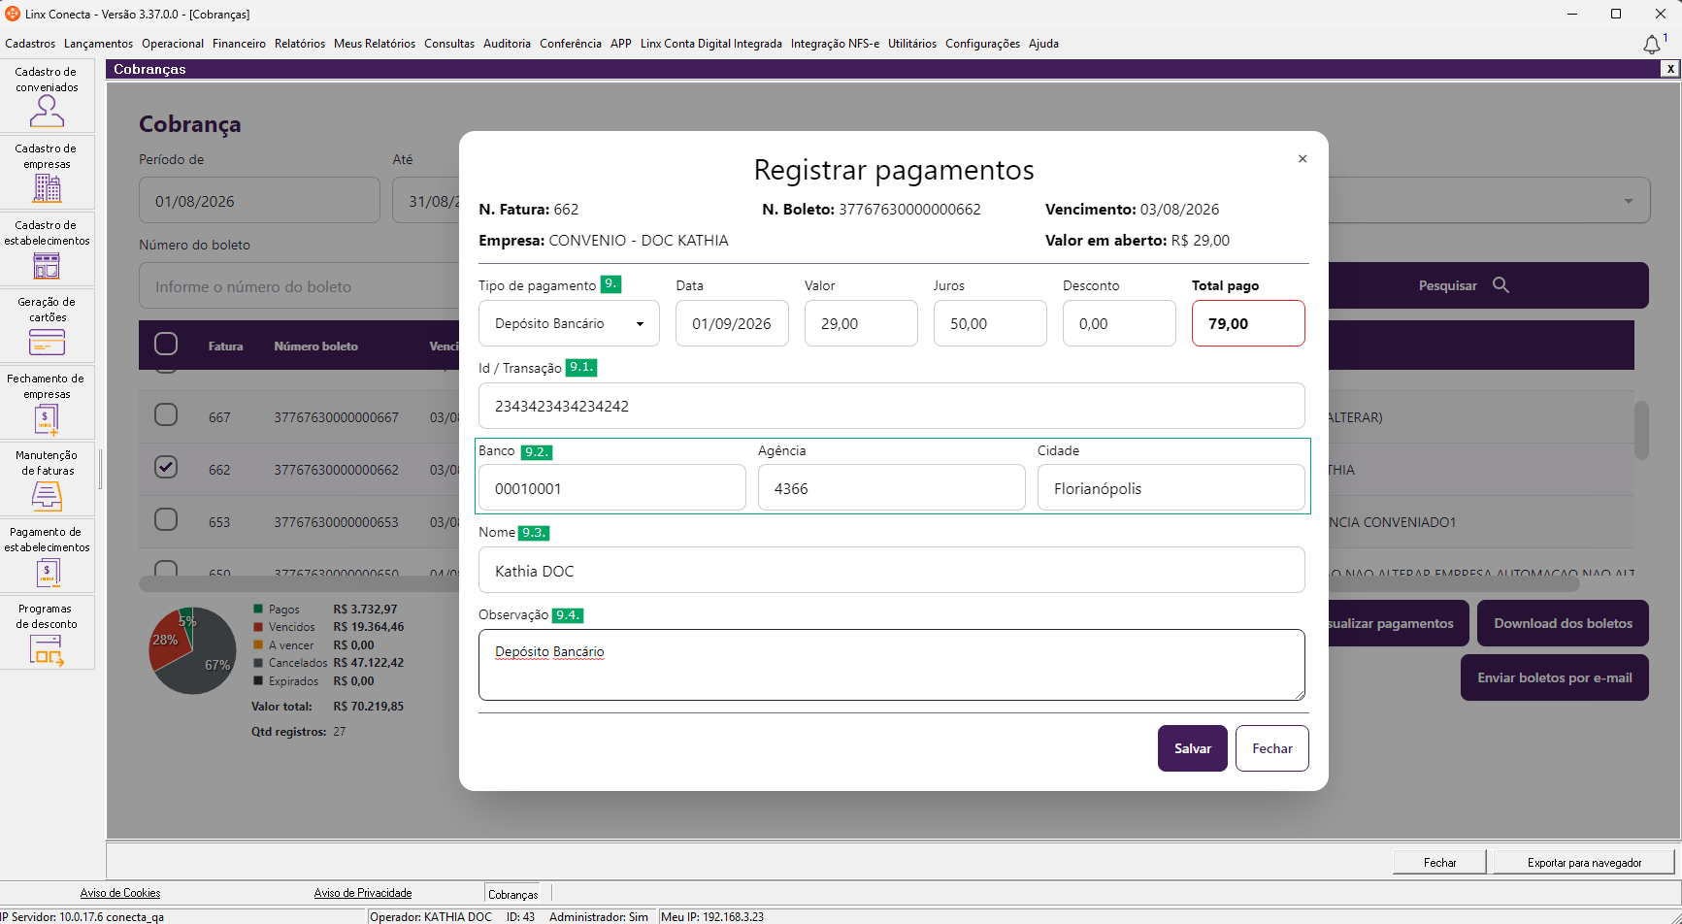Open Geração de cartões sidebar icon

tap(47, 326)
